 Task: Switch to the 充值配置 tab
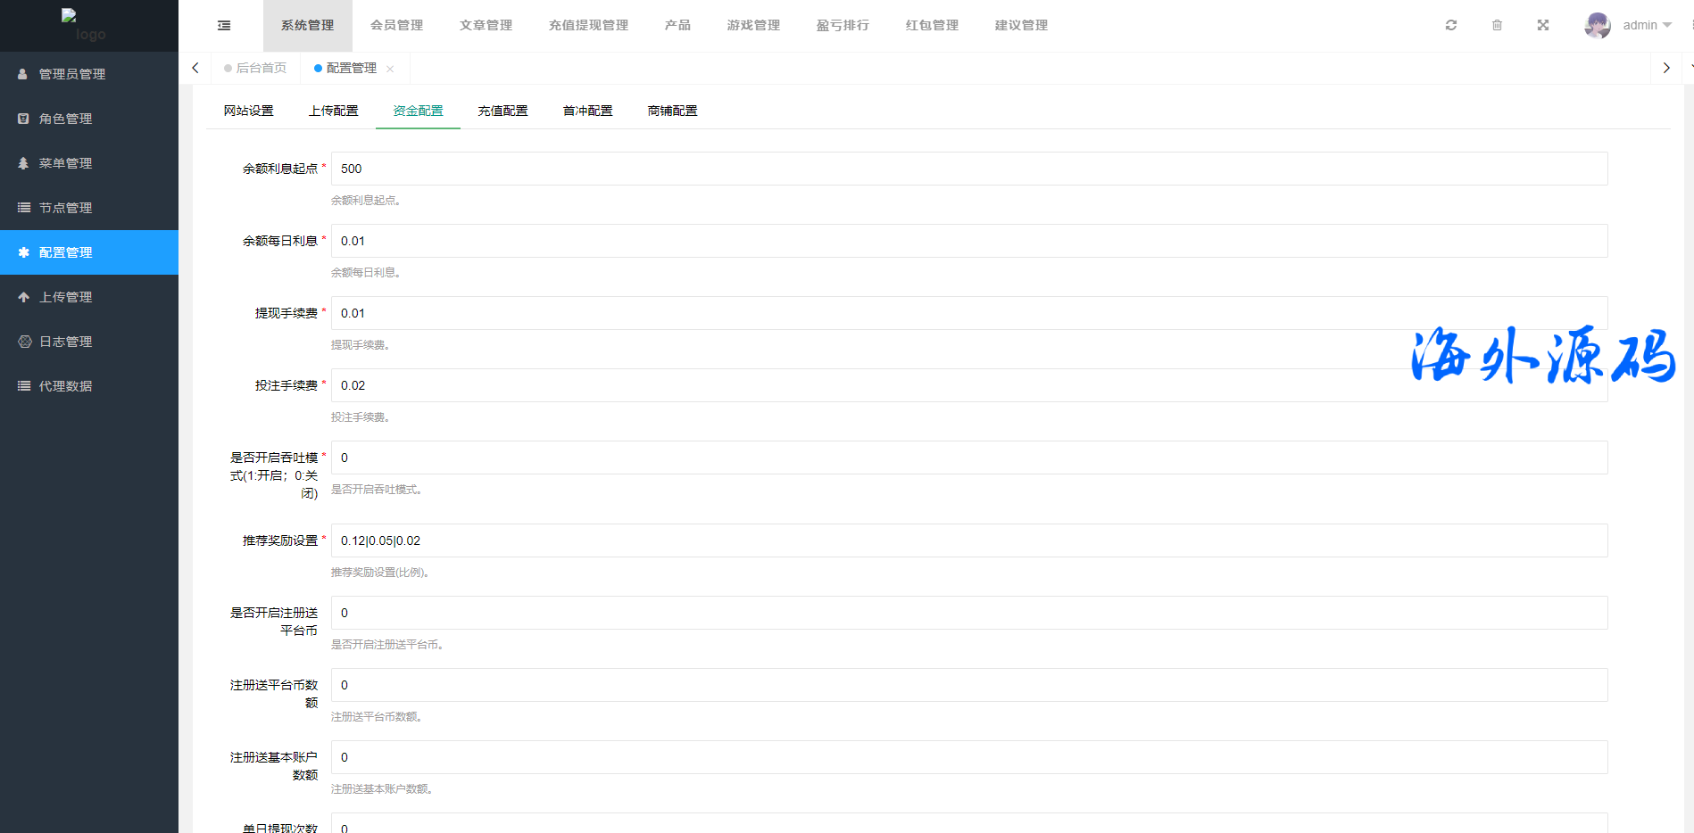click(x=502, y=111)
